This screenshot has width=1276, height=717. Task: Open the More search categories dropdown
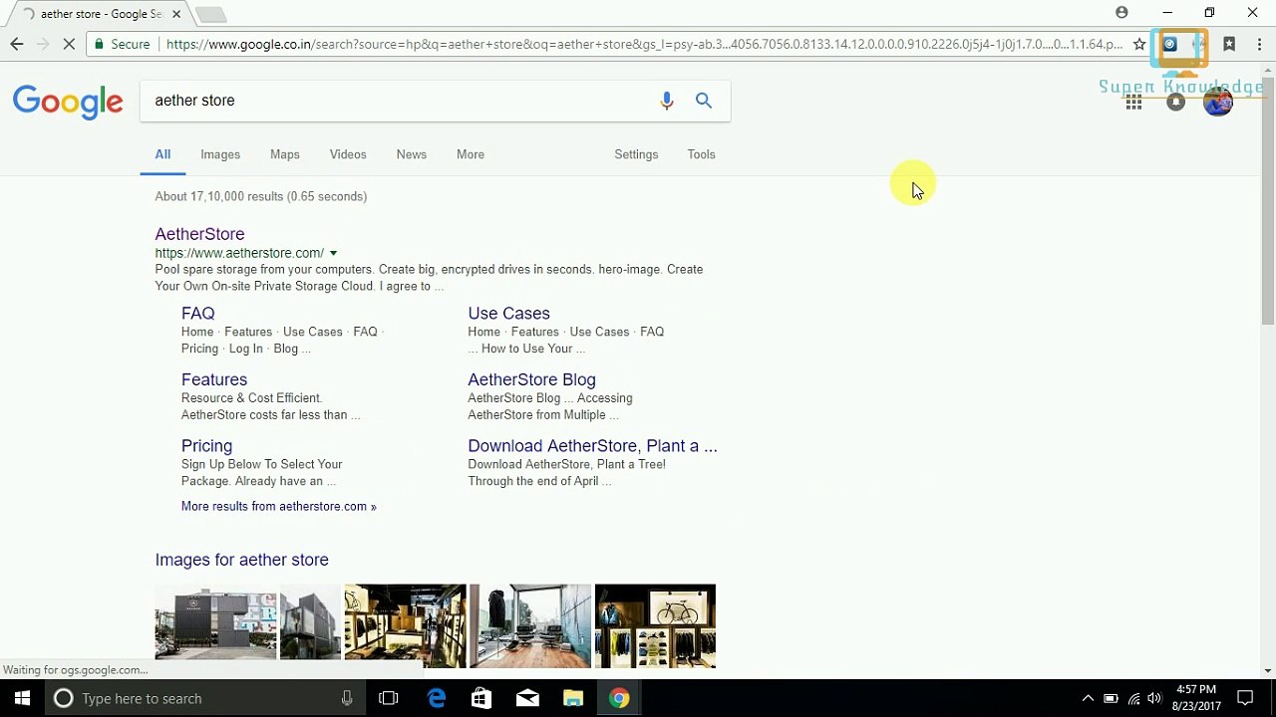pos(471,154)
